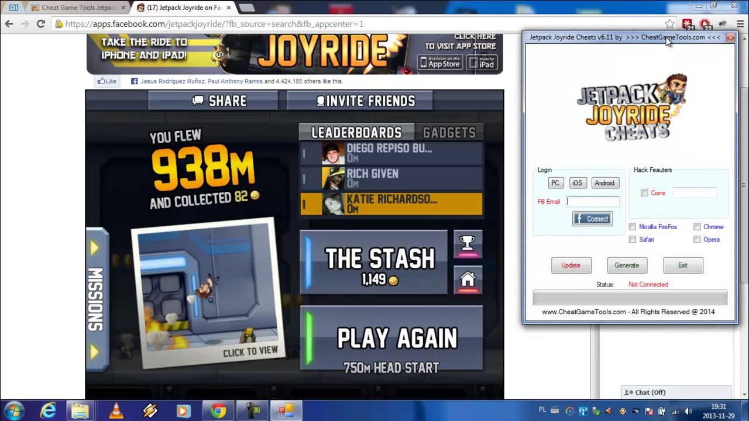Enable the Coins checkbox
The height and width of the screenshot is (421, 749).
[x=644, y=193]
